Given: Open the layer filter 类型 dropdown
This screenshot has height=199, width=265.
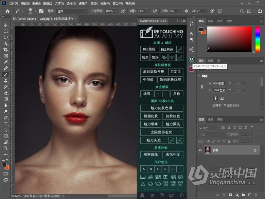Looking at the screenshot, I should pos(207,128).
